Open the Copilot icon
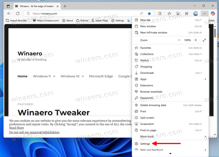Viewport: 219px width, 157px height. tap(213, 14)
